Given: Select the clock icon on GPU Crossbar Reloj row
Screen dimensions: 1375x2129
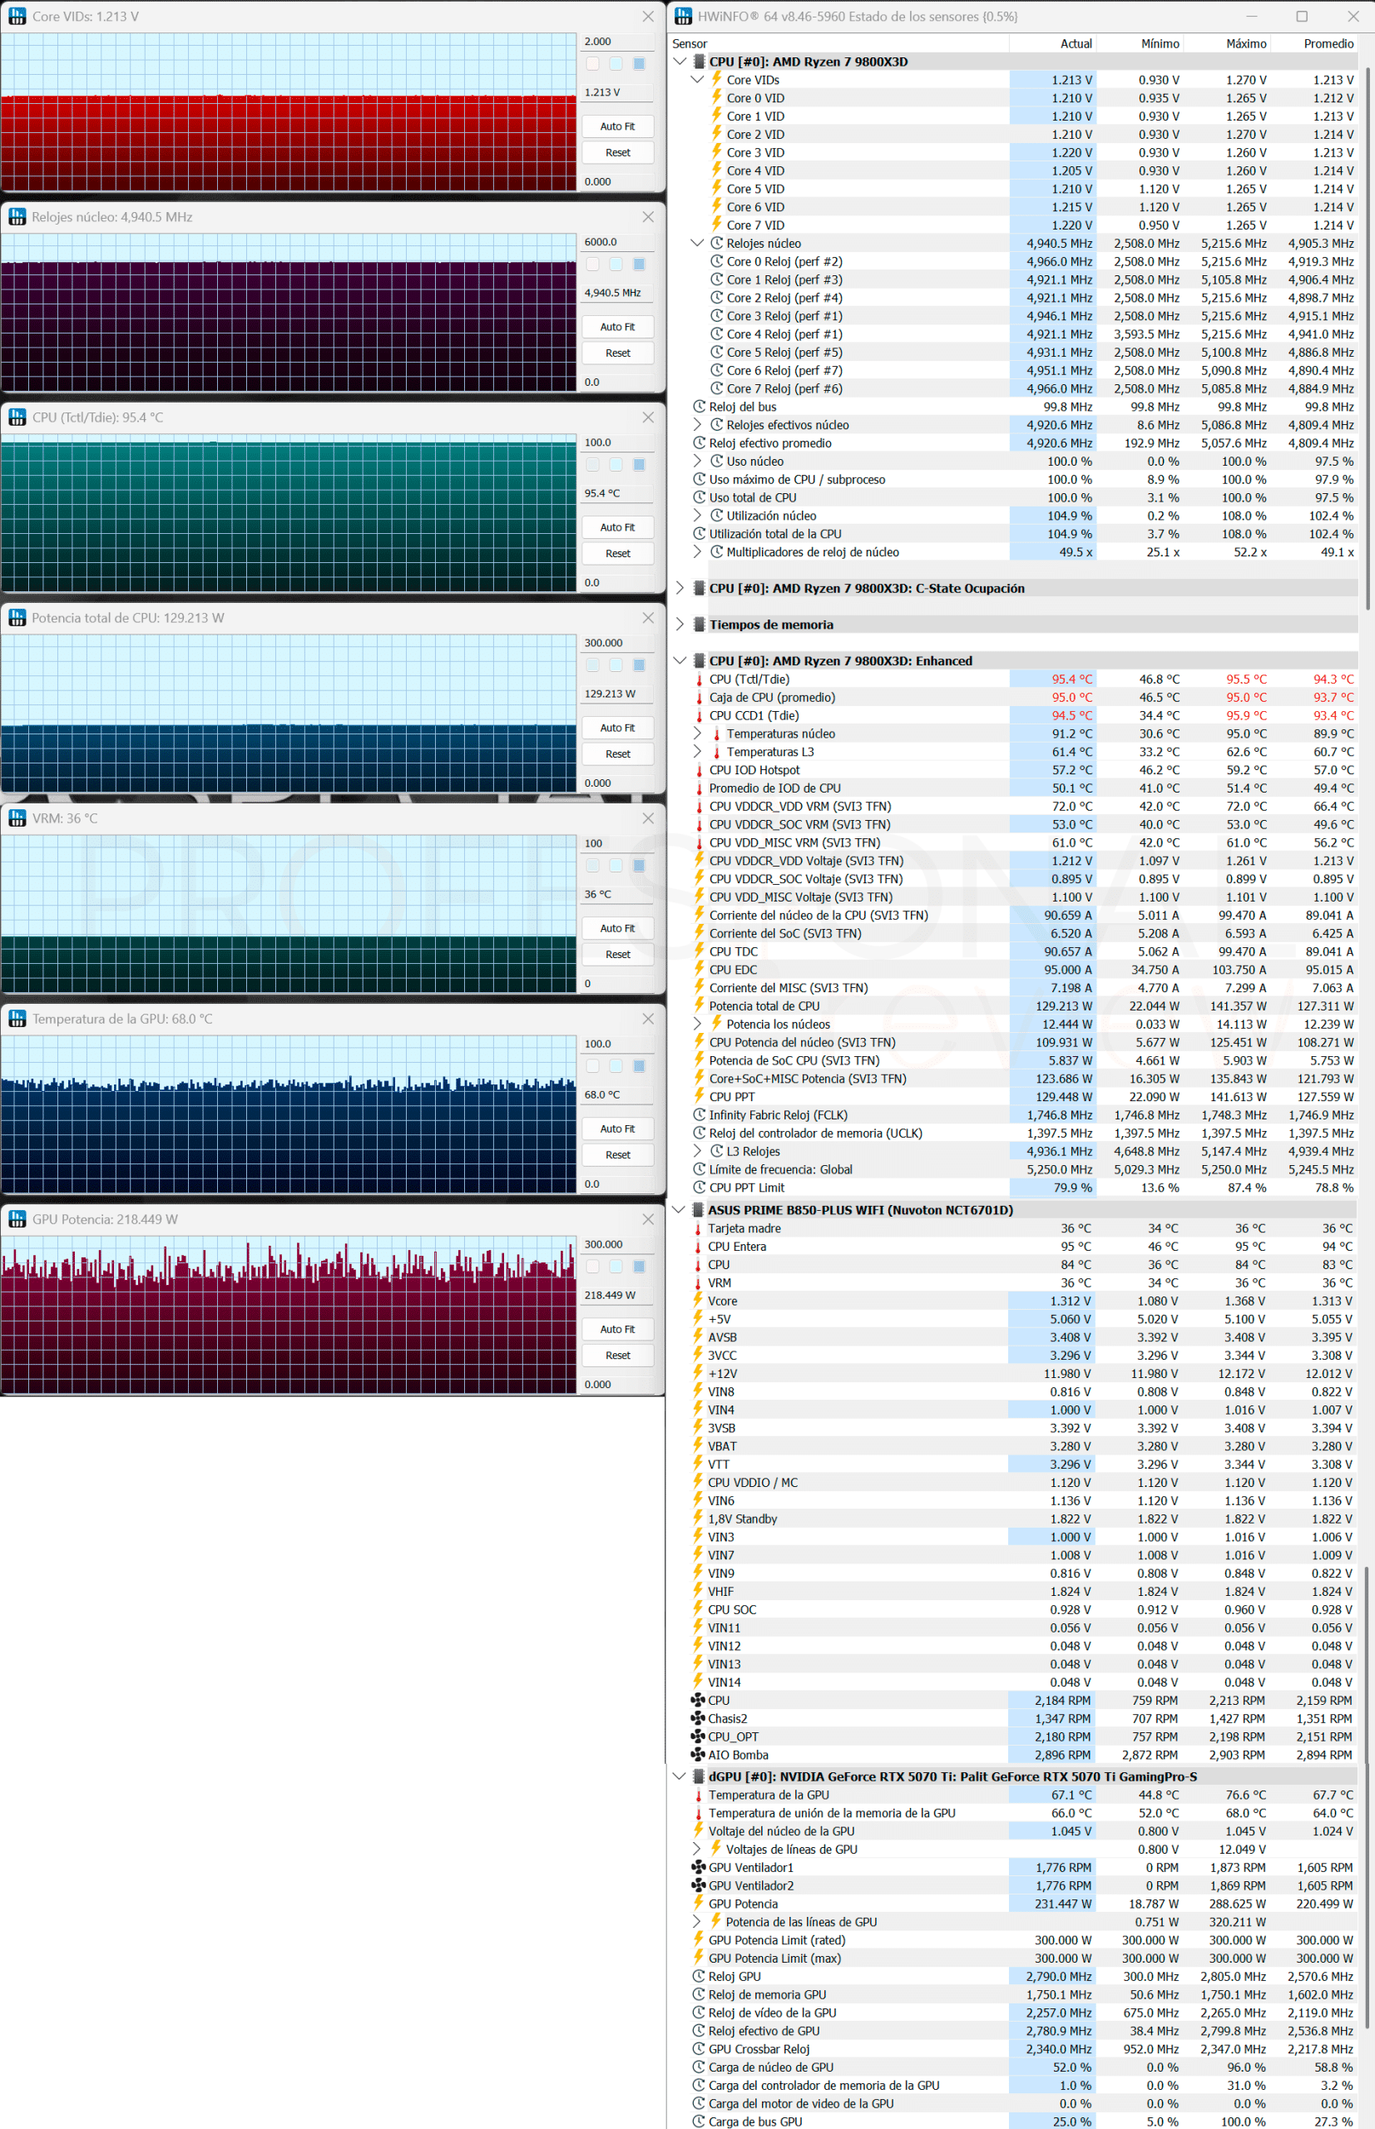Looking at the screenshot, I should pyautogui.click(x=699, y=2048).
